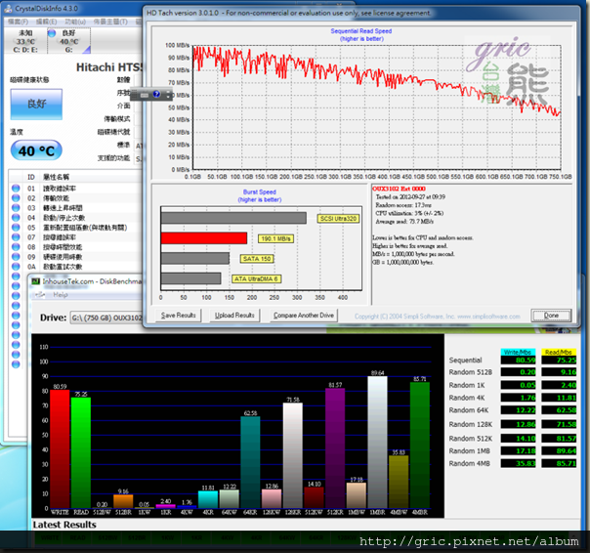Click Save Results in HD Tach

[x=179, y=315]
